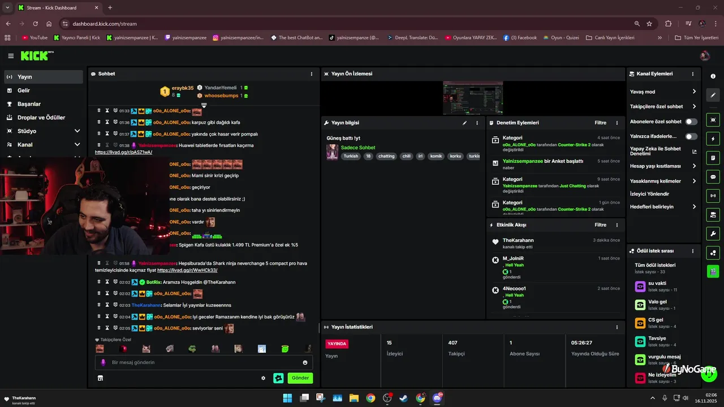Open Filtre in Denetim Eylemleri

coord(600,123)
